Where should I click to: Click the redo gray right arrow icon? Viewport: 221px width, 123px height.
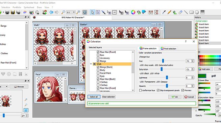[57, 12]
